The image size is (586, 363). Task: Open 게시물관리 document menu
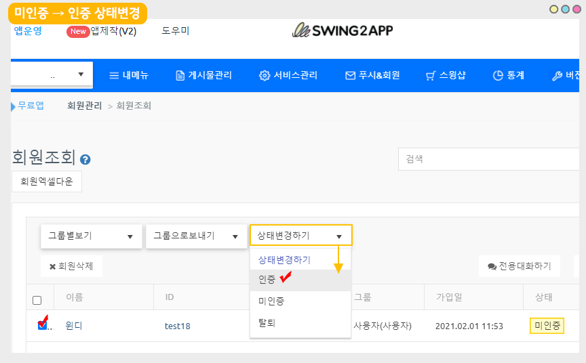tap(208, 75)
